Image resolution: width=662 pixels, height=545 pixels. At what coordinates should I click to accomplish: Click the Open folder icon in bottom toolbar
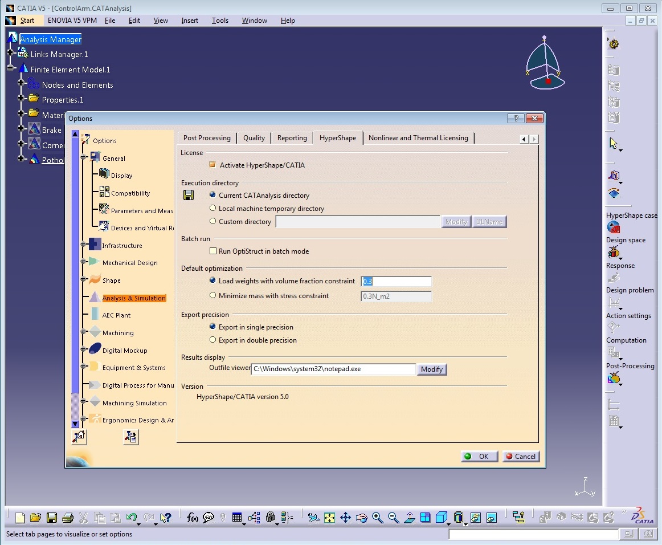pos(36,518)
